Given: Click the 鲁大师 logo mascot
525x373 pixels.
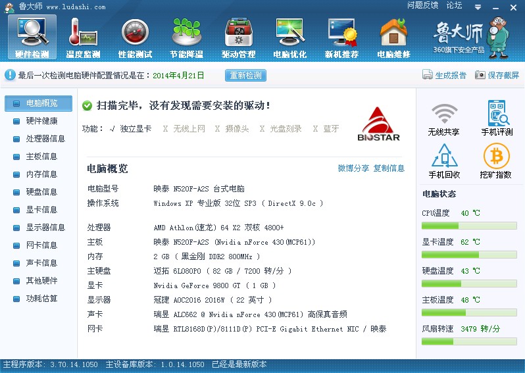Looking at the screenshot, I should point(498,37).
